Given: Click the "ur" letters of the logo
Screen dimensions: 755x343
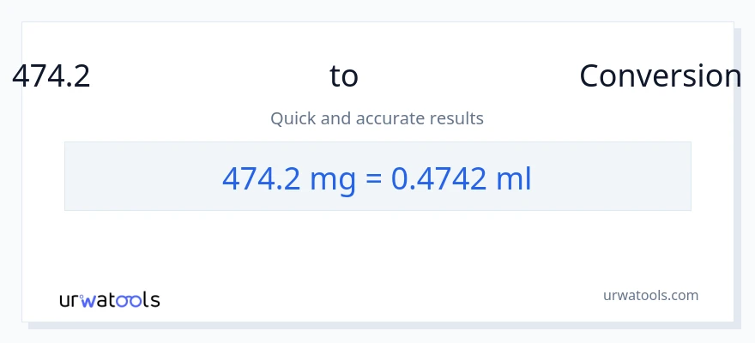Looking at the screenshot, I should [x=70, y=300].
